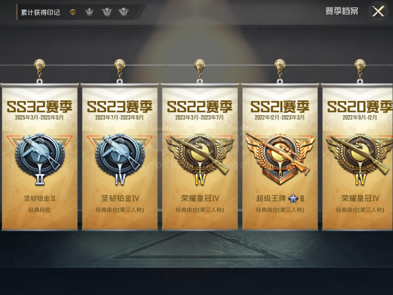The width and height of the screenshot is (393, 295).
Task: Click the 赛季档案 title text
Action: pyautogui.click(x=342, y=11)
